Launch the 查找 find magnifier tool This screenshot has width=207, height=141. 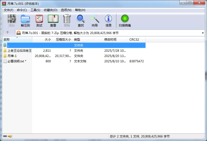click(81, 21)
